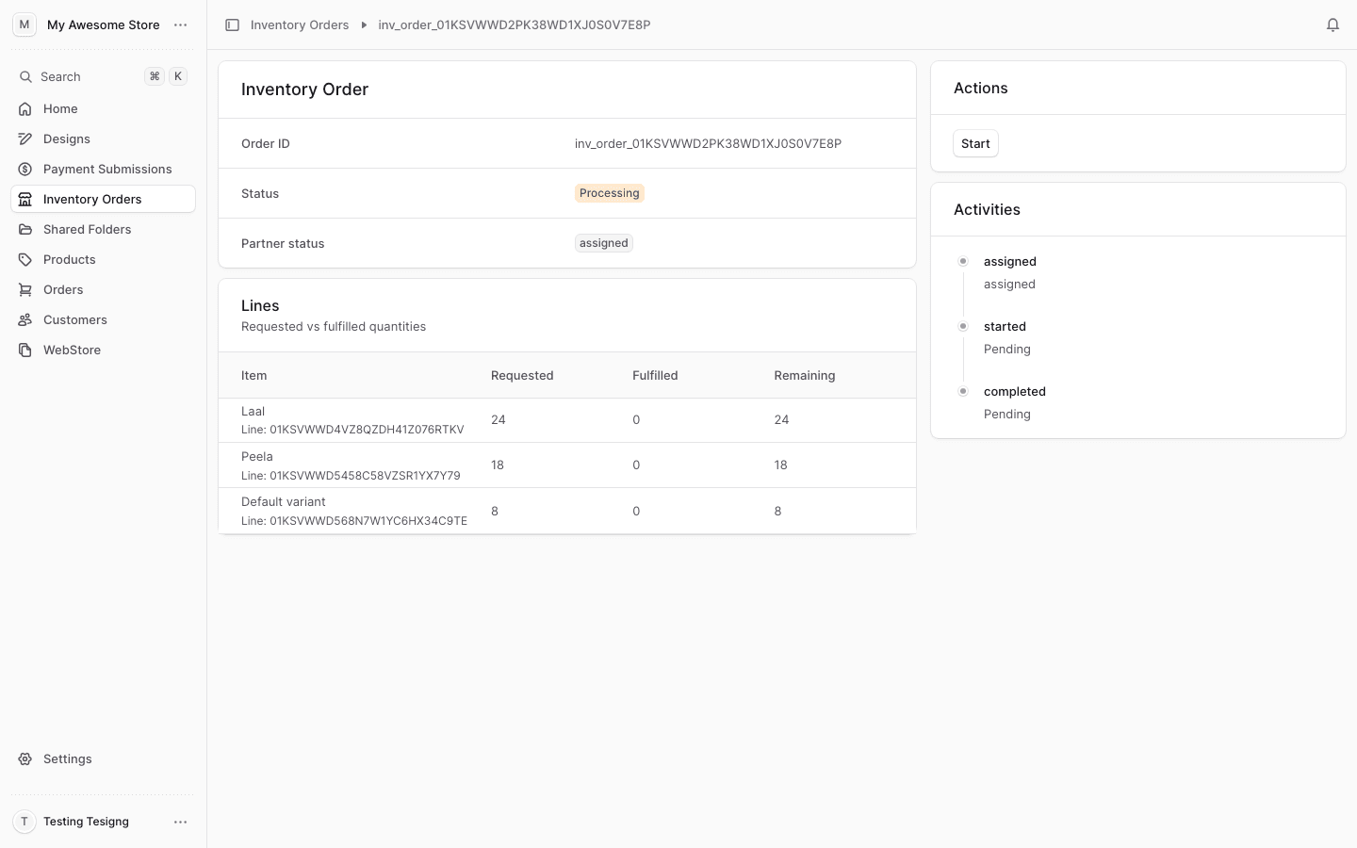Click the Requested column header

(522, 376)
